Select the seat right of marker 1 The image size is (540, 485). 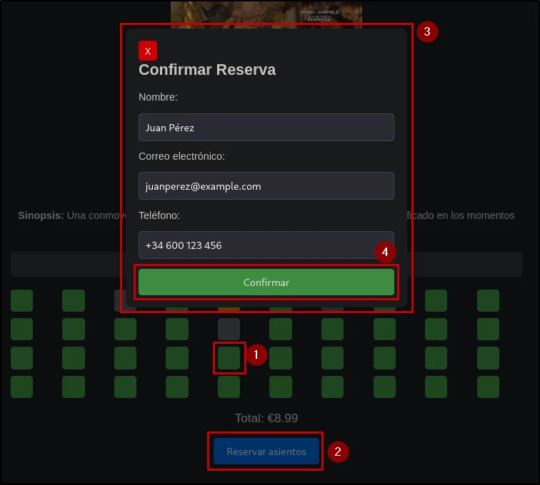click(281, 358)
